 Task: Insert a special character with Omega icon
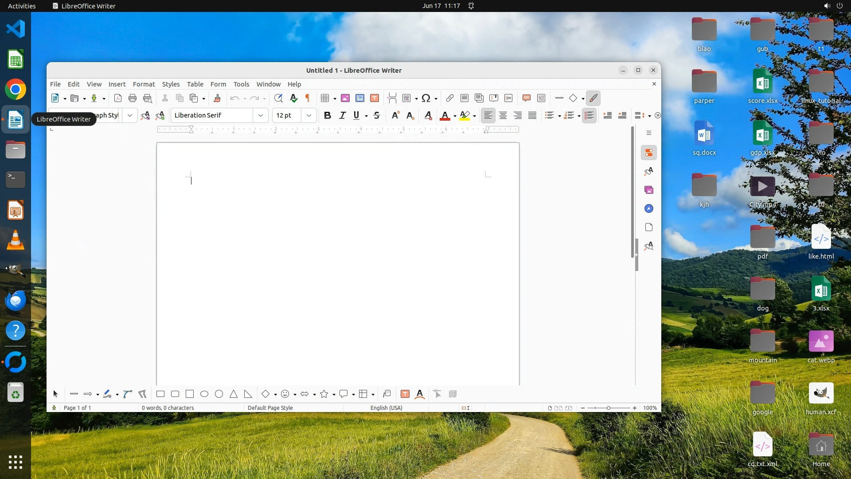point(426,98)
